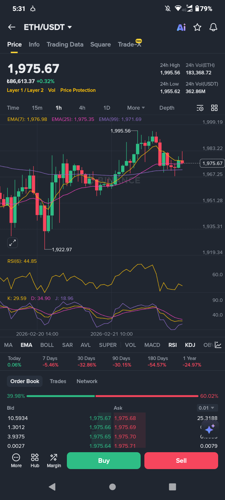Tap the EMA(99): 1,971.69 legend
This screenshot has width=225, height=500.
pyautogui.click(x=120, y=119)
